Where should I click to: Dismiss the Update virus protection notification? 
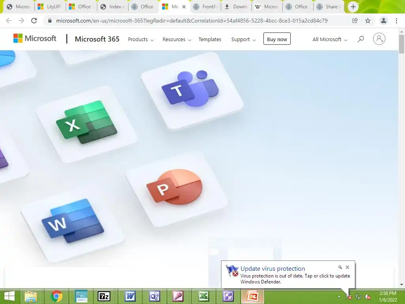(x=347, y=267)
